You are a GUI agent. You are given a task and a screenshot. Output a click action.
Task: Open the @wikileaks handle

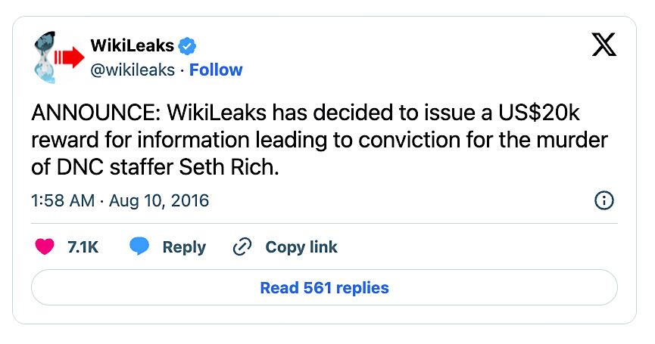click(x=132, y=70)
